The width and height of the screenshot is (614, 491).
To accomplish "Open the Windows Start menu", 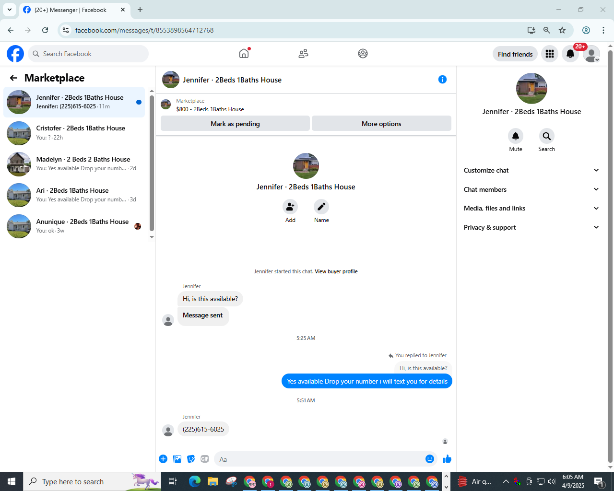I will tap(12, 481).
